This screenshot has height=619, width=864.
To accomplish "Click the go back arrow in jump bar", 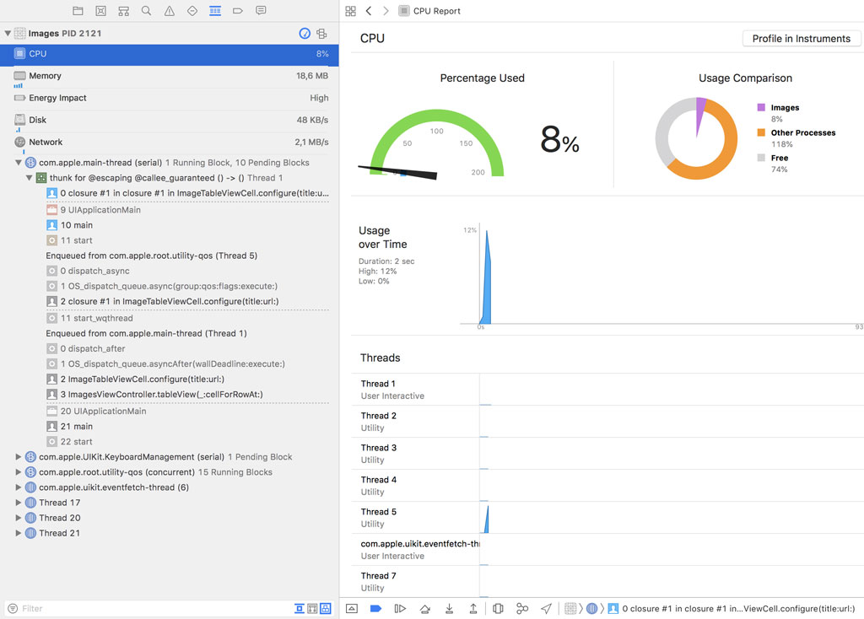I will click(369, 11).
